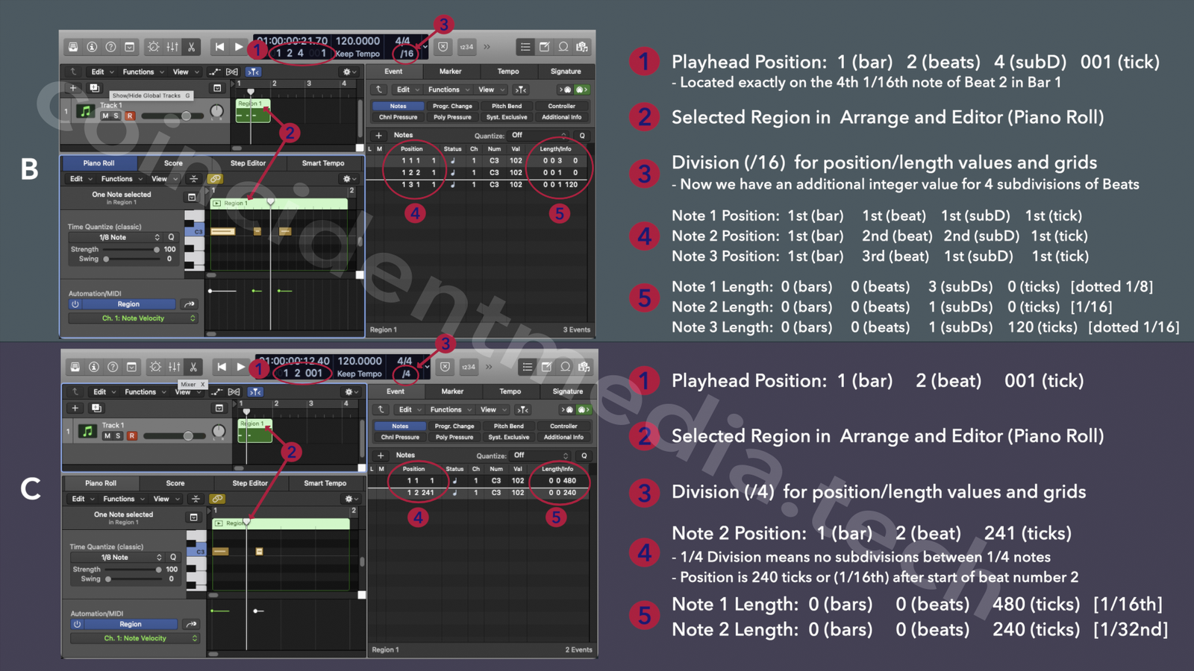This screenshot has height=671, width=1194.
Task: Open the 1/8 Note quantize dropdown in screenshot C
Action: click(131, 558)
